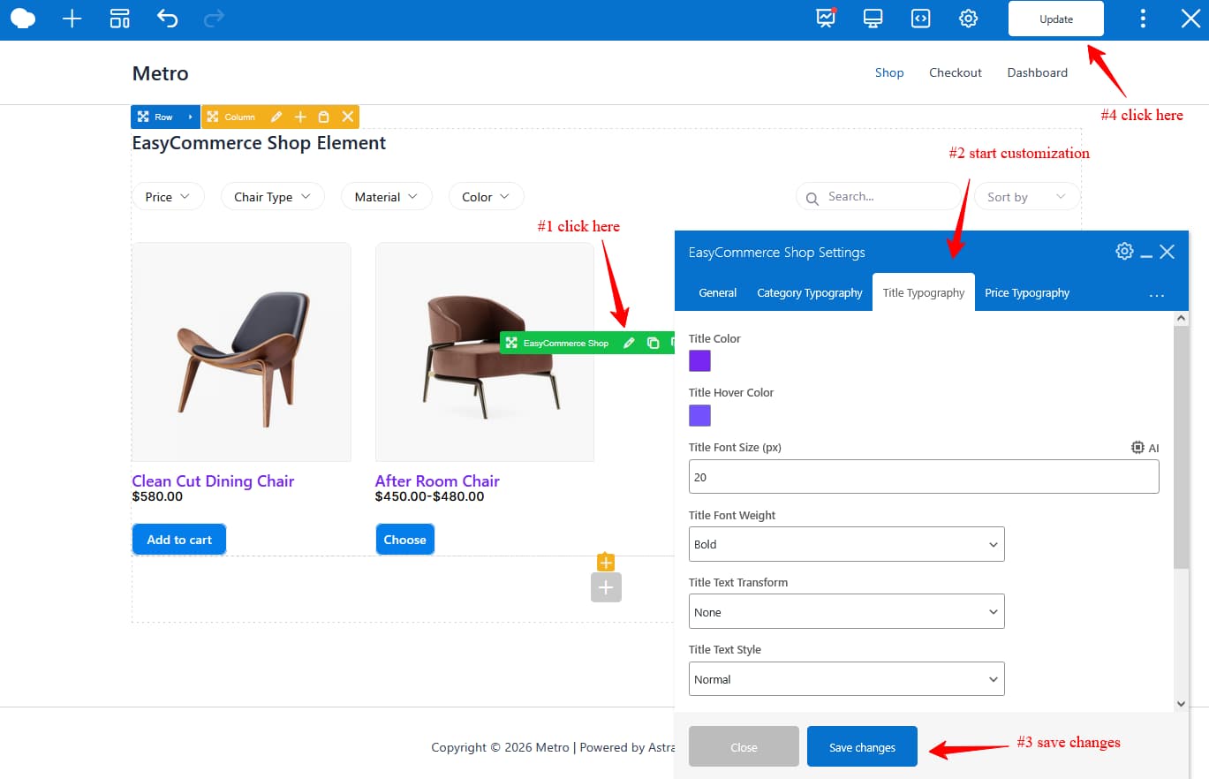The image size is (1209, 779).
Task: Duplicate the EasyCommerce Shop element
Action: coord(653,343)
